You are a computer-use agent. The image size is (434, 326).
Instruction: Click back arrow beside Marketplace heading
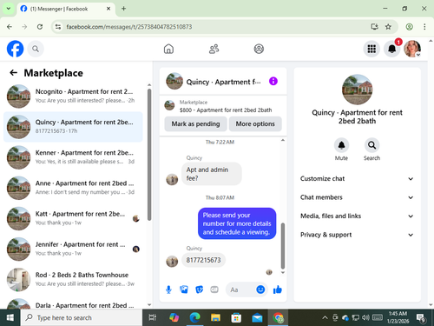click(13, 73)
